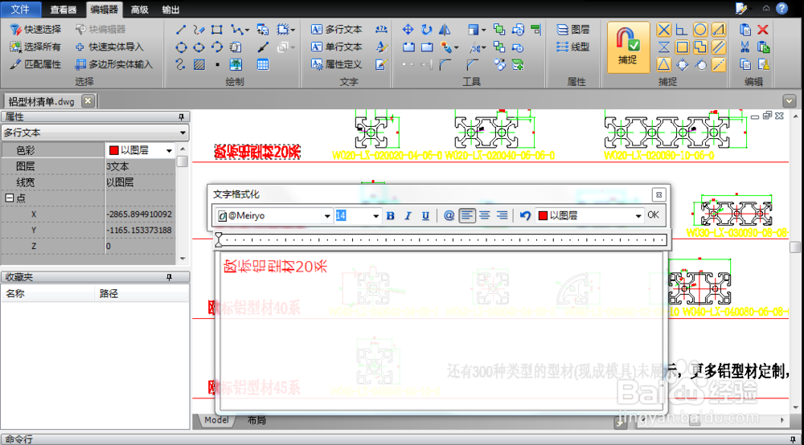Click the text ruler indent marker

pos(219,239)
